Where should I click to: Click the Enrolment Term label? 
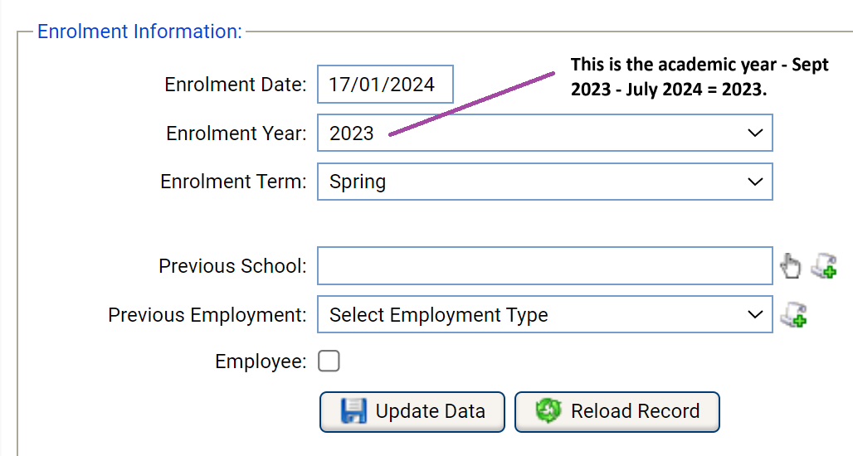coord(233,182)
